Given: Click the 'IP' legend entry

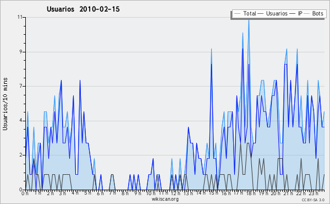Looking at the screenshot, I should [x=296, y=13].
